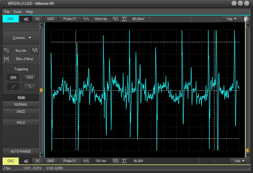Screen dimensions: 253x173
Task: Click the Triggering section label
Action: (x=21, y=69)
